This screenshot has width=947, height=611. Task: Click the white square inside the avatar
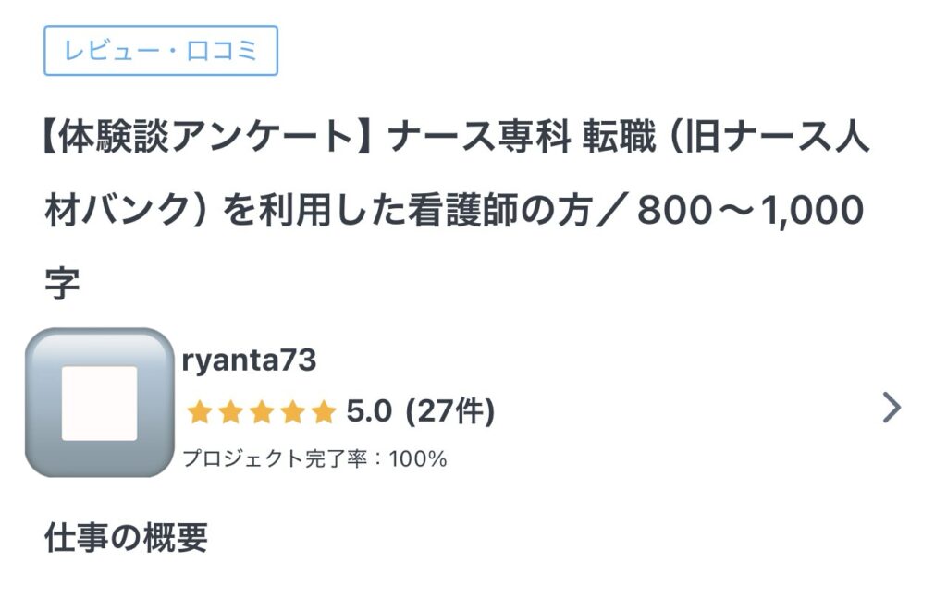tap(99, 403)
